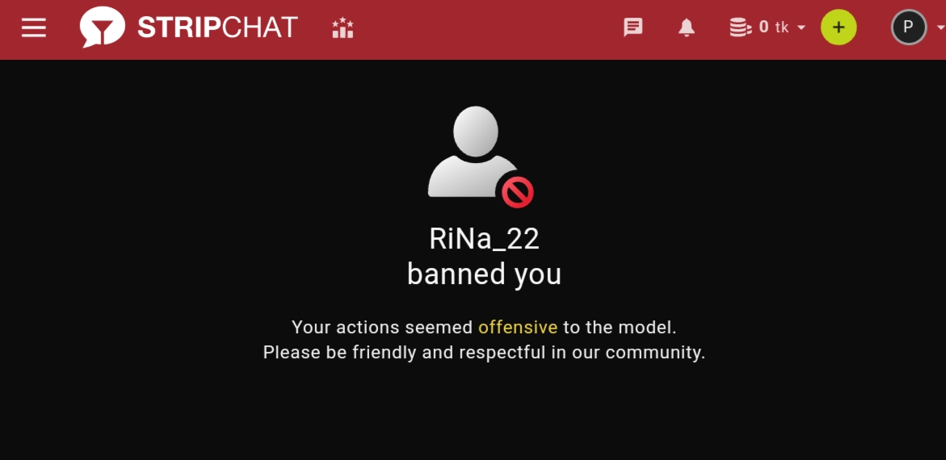Click the "banned you" heading
The width and height of the screenshot is (946, 460).
[484, 274]
